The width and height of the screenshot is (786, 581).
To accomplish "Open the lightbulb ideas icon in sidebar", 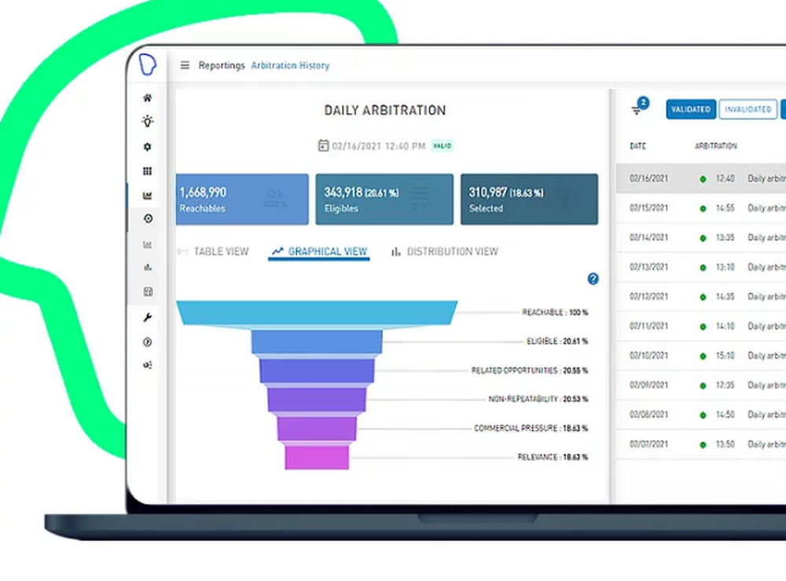I will coord(148,121).
